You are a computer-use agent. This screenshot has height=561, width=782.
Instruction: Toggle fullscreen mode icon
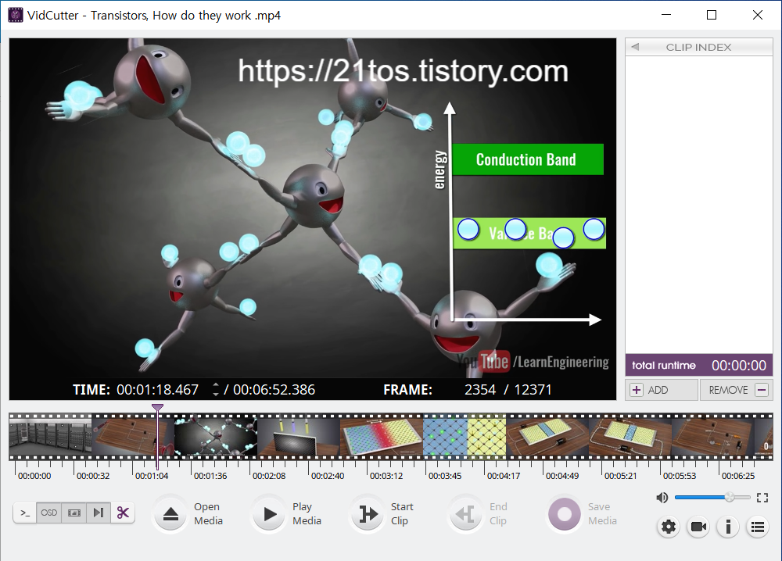[762, 497]
